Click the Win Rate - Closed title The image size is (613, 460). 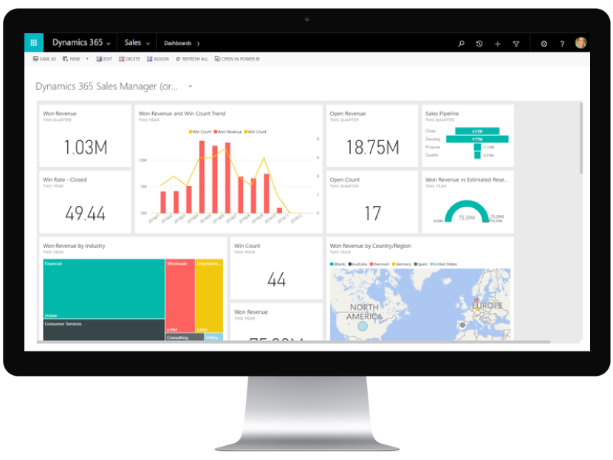[x=64, y=179]
